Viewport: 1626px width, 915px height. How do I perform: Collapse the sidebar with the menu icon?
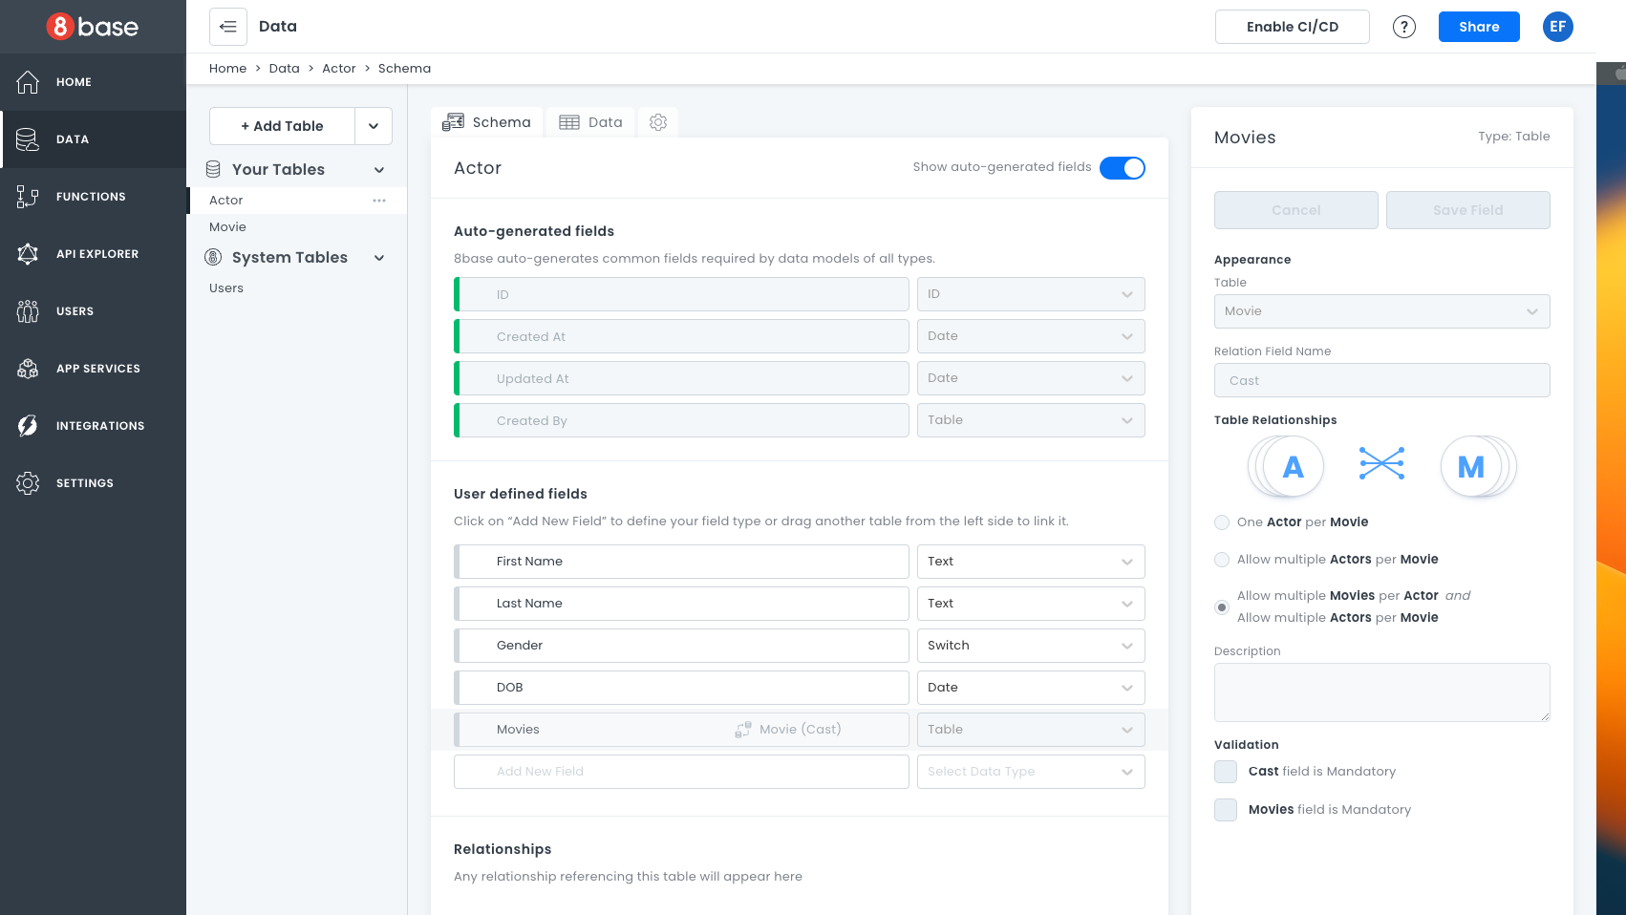(228, 27)
